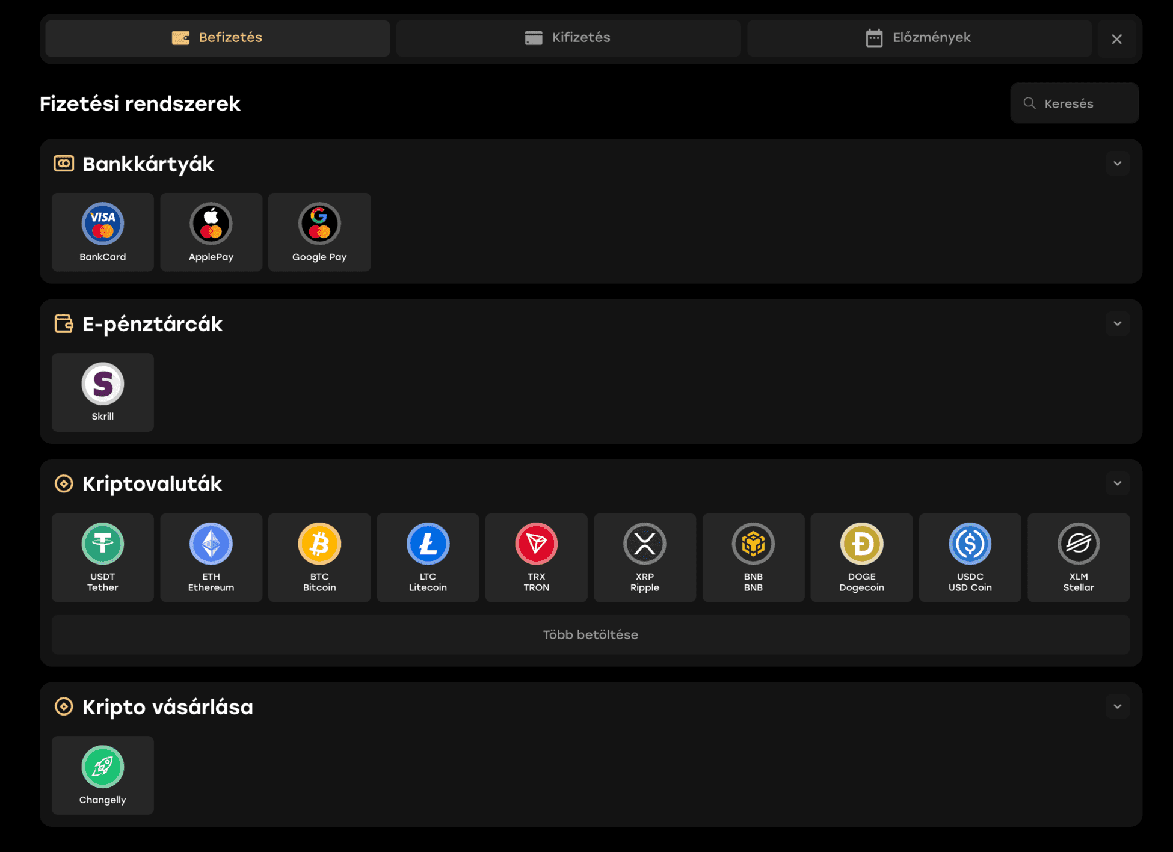Click the Kriptovaluták heading text
The height and width of the screenshot is (852, 1173).
click(152, 484)
